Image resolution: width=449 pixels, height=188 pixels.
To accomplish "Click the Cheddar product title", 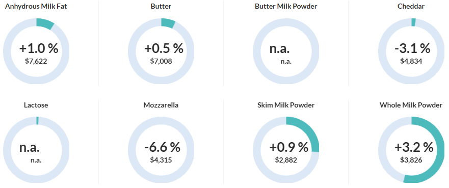I will [411, 6].
